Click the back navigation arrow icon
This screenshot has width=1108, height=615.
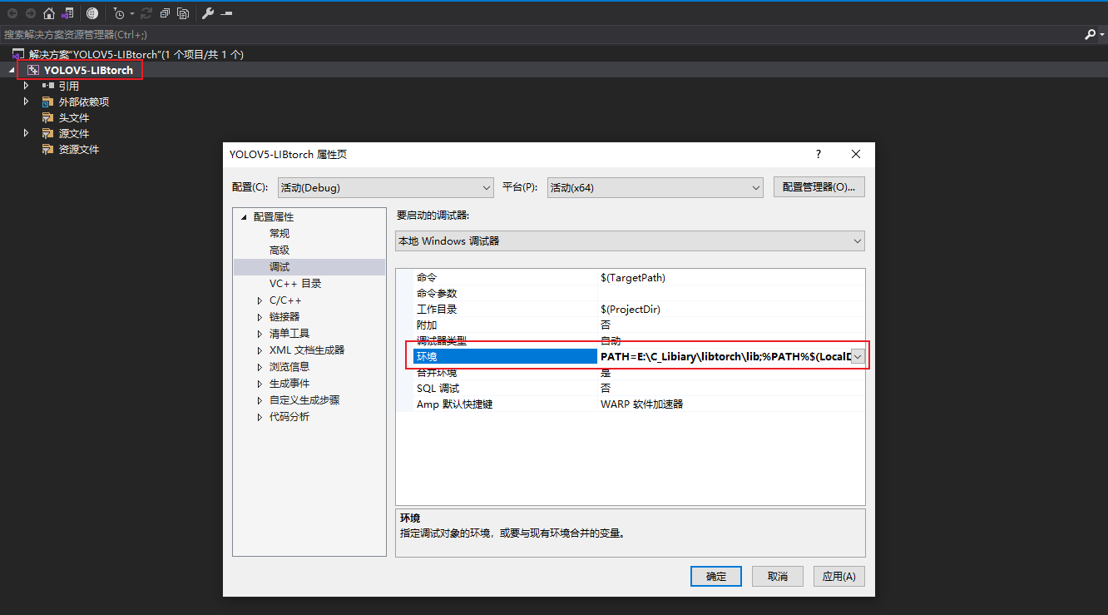coord(12,13)
